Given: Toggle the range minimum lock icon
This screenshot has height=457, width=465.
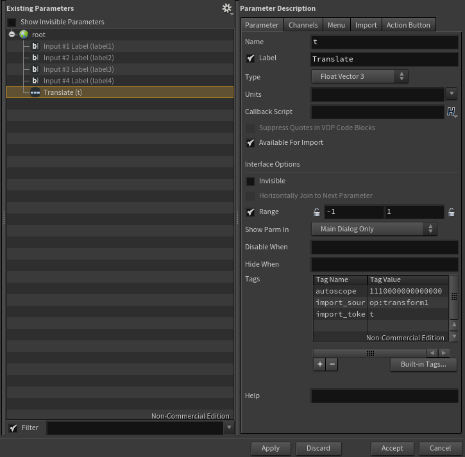Looking at the screenshot, I should (x=317, y=212).
